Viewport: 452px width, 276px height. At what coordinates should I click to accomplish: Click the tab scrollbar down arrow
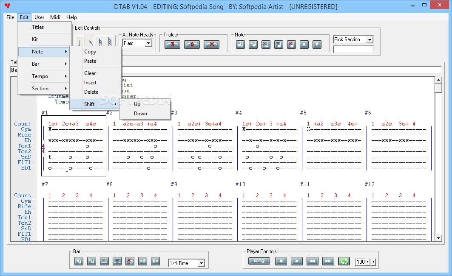[438, 238]
